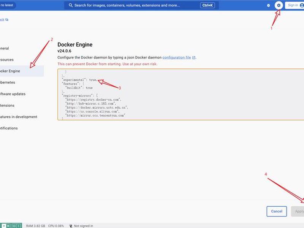Open the Troubleshoot bug icon
This screenshot has height=228, width=304.
click(268, 5)
